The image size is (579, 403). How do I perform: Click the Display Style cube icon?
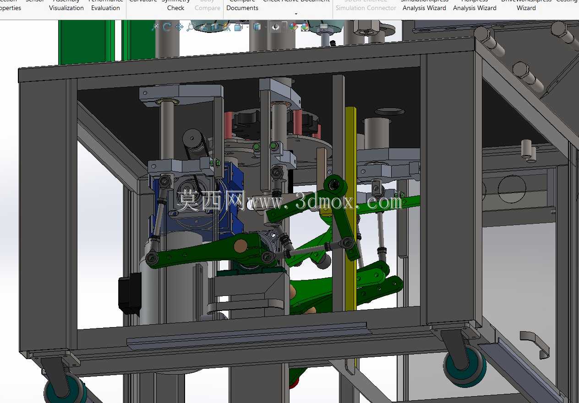(257, 27)
